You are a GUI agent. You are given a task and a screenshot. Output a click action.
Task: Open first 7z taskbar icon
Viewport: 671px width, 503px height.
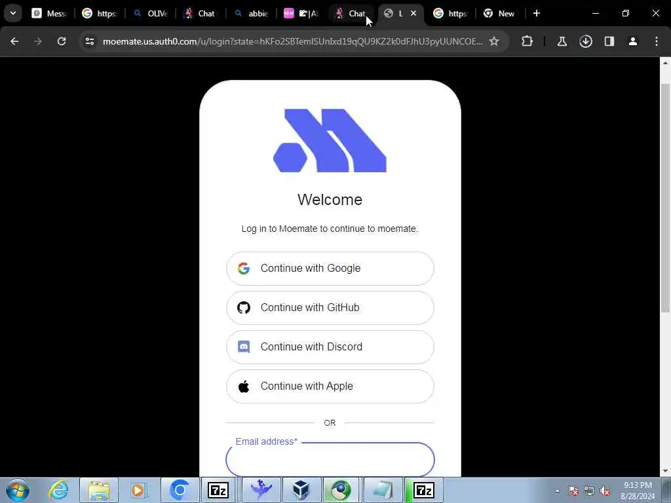(x=218, y=490)
